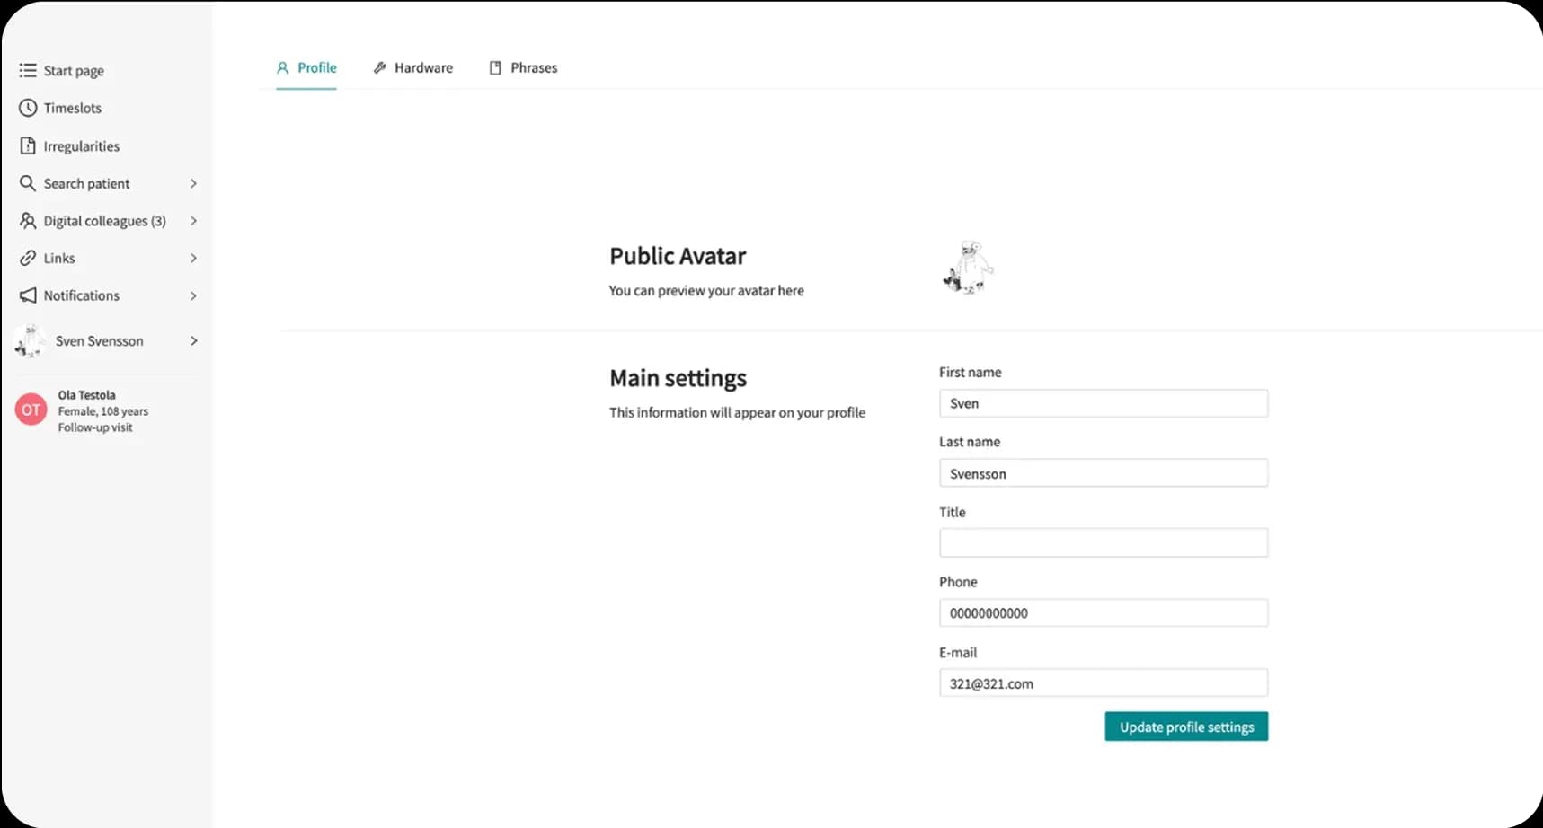Focus the Last name field
The image size is (1543, 828).
coord(1104,473)
